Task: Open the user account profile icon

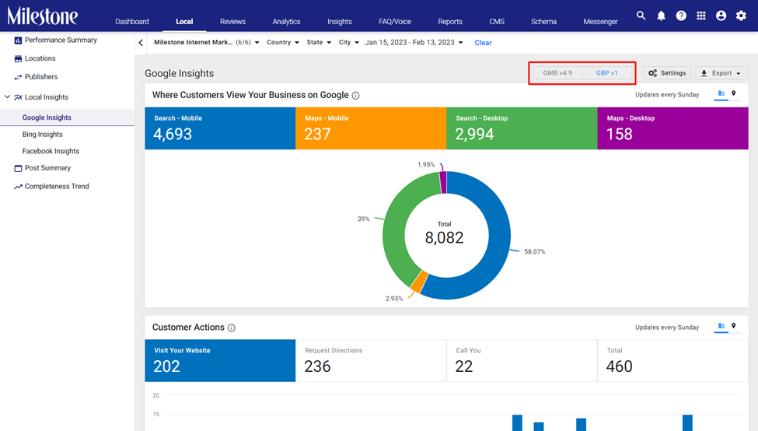Action: (721, 16)
